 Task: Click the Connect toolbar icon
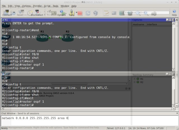pyautogui.click(x=7, y=13)
